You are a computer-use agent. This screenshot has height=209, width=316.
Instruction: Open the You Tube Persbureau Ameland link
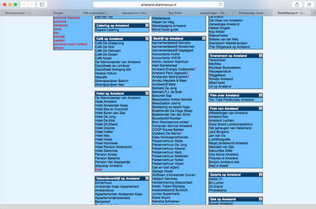coord(231,100)
